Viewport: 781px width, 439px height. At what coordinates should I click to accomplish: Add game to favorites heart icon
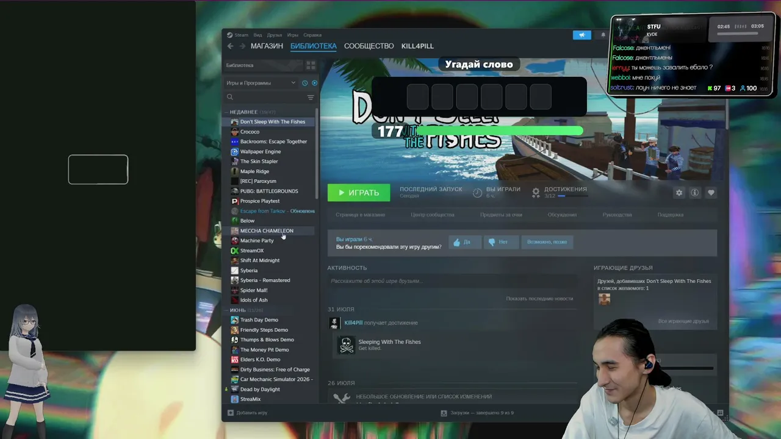[711, 193]
